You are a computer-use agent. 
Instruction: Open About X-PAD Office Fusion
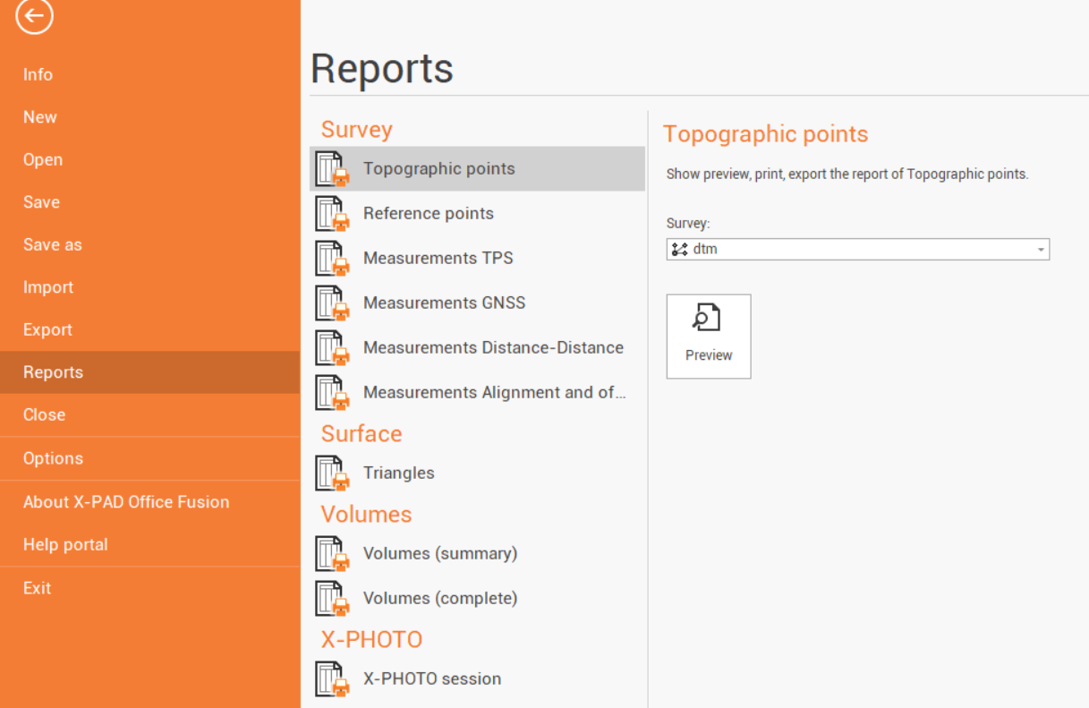pos(126,502)
